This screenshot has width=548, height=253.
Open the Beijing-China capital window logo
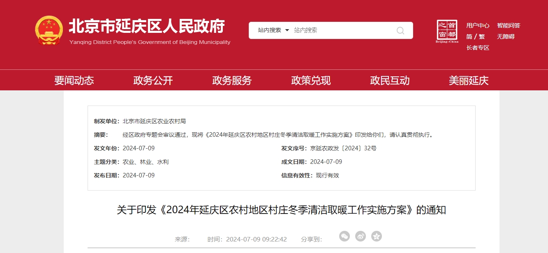click(447, 31)
